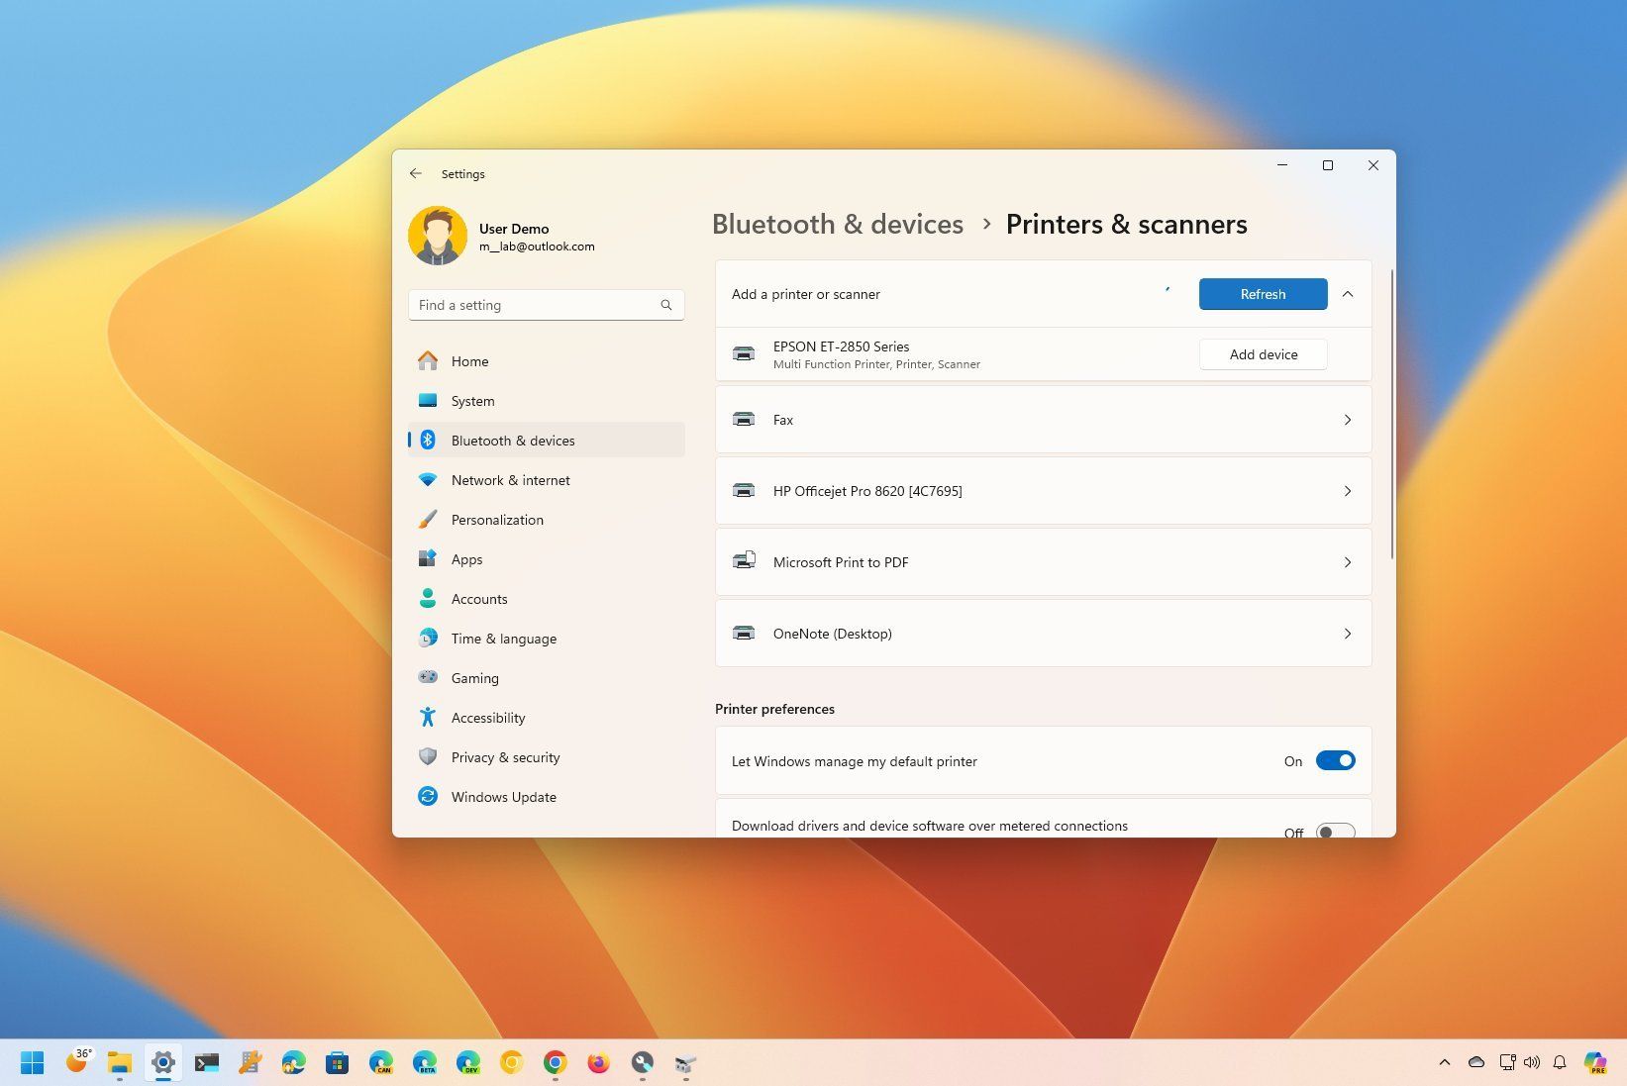Select Apps in the sidebar

point(466,559)
